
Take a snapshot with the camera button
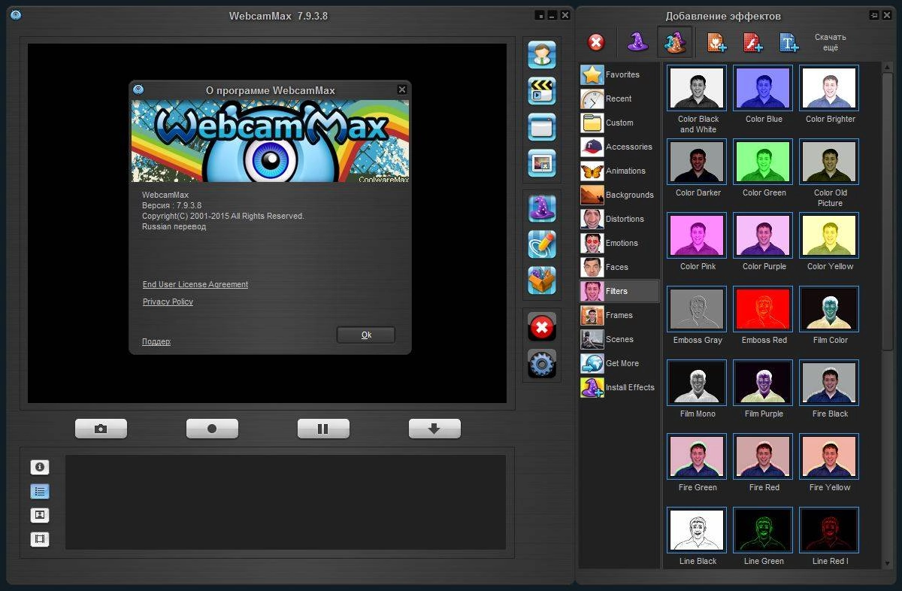click(x=101, y=429)
